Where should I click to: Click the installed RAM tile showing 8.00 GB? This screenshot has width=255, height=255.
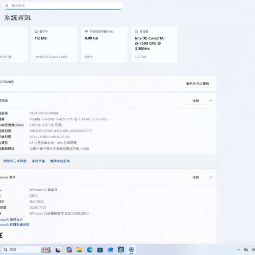(104, 44)
